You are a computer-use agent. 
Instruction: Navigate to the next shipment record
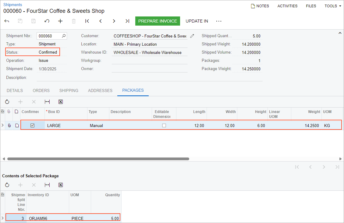tap(114, 21)
